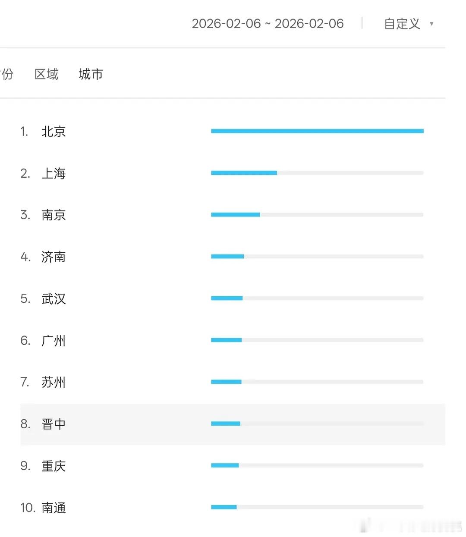The width and height of the screenshot is (466, 537).
Task: Switch to the 城市 tab
Action: (90, 74)
